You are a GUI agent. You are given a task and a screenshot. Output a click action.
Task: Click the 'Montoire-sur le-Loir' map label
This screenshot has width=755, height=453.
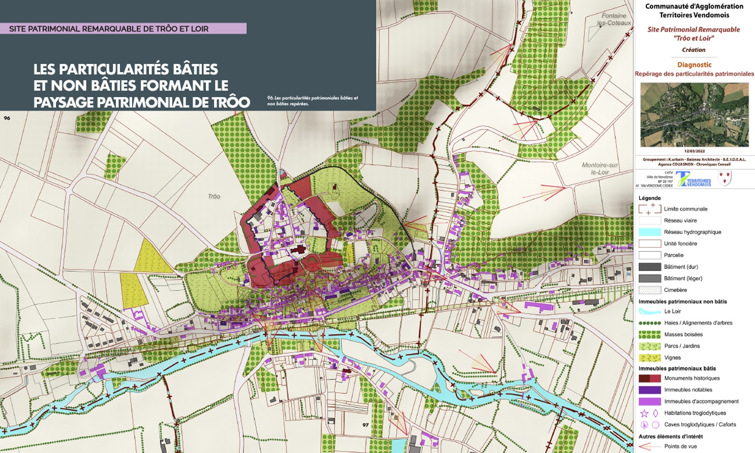600,169
